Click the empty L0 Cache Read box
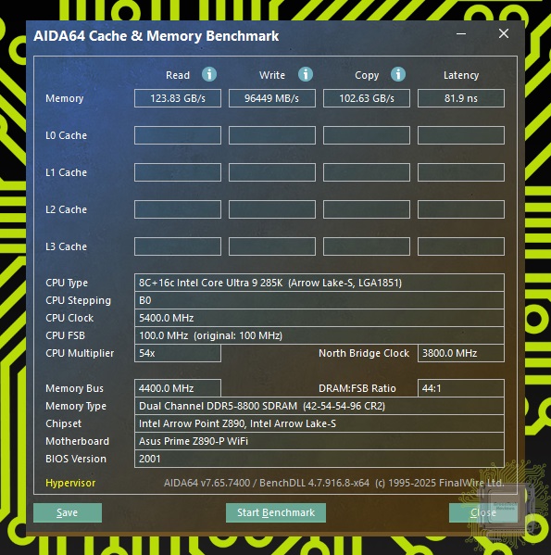The width and height of the screenshot is (551, 555). 178,135
